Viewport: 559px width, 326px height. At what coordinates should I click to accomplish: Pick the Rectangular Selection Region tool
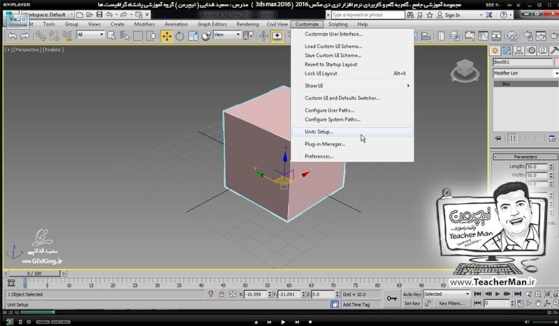(138, 36)
